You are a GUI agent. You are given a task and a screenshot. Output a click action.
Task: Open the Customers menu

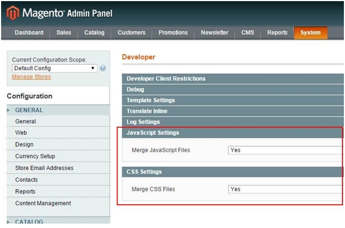131,32
